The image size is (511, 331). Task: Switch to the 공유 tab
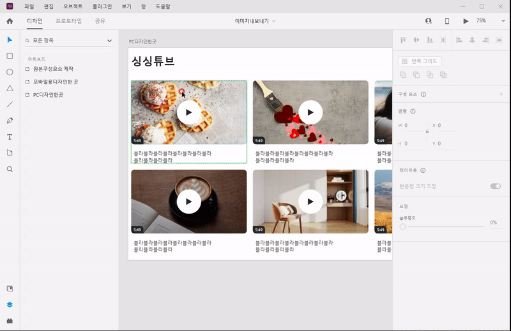100,21
